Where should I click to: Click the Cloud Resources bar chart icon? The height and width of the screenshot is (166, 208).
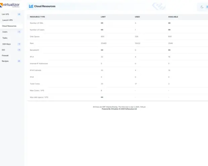click(x=31, y=6)
